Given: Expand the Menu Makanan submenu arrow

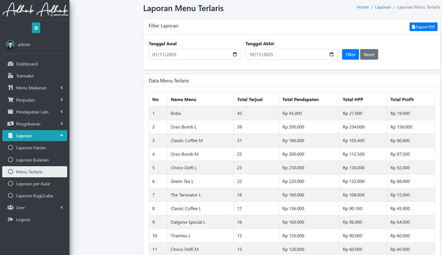Looking at the screenshot, I should click(x=61, y=88).
